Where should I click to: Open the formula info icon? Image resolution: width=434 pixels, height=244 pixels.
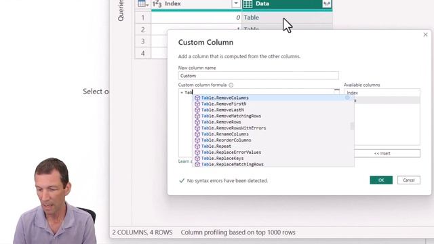click(x=231, y=85)
